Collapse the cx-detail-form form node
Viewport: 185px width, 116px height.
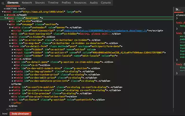click(x=10, y=46)
